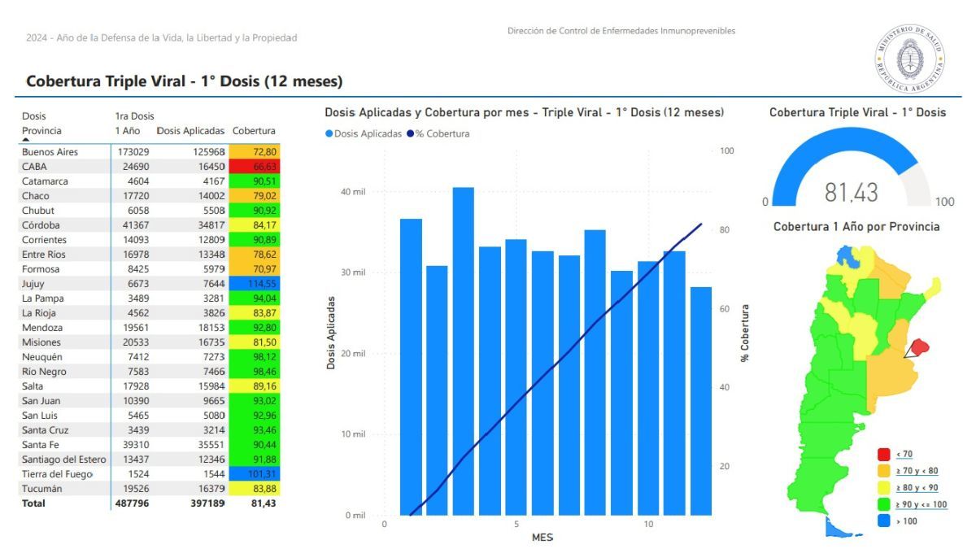Image resolution: width=976 pixels, height=549 pixels.
Task: Sort table by Cobertura column header
Action: coord(254,130)
